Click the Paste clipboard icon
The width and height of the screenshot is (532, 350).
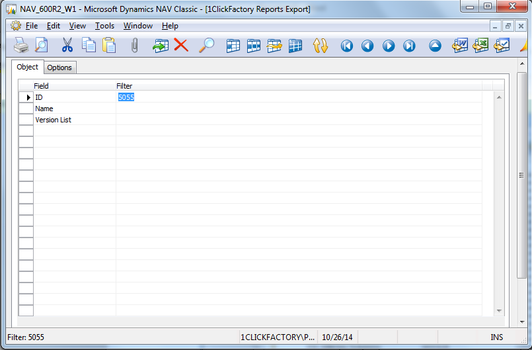point(109,46)
